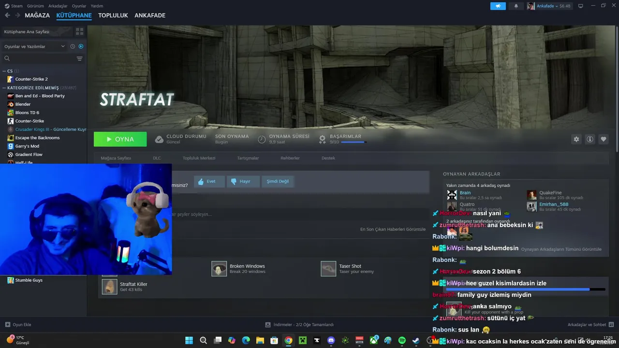Choose Şimdi Değil on the prompt
619x348 pixels.
pos(278,181)
